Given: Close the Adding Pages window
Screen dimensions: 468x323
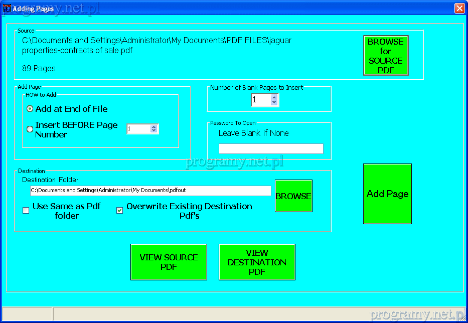Looking at the screenshot, I should pyautogui.click(x=459, y=9).
